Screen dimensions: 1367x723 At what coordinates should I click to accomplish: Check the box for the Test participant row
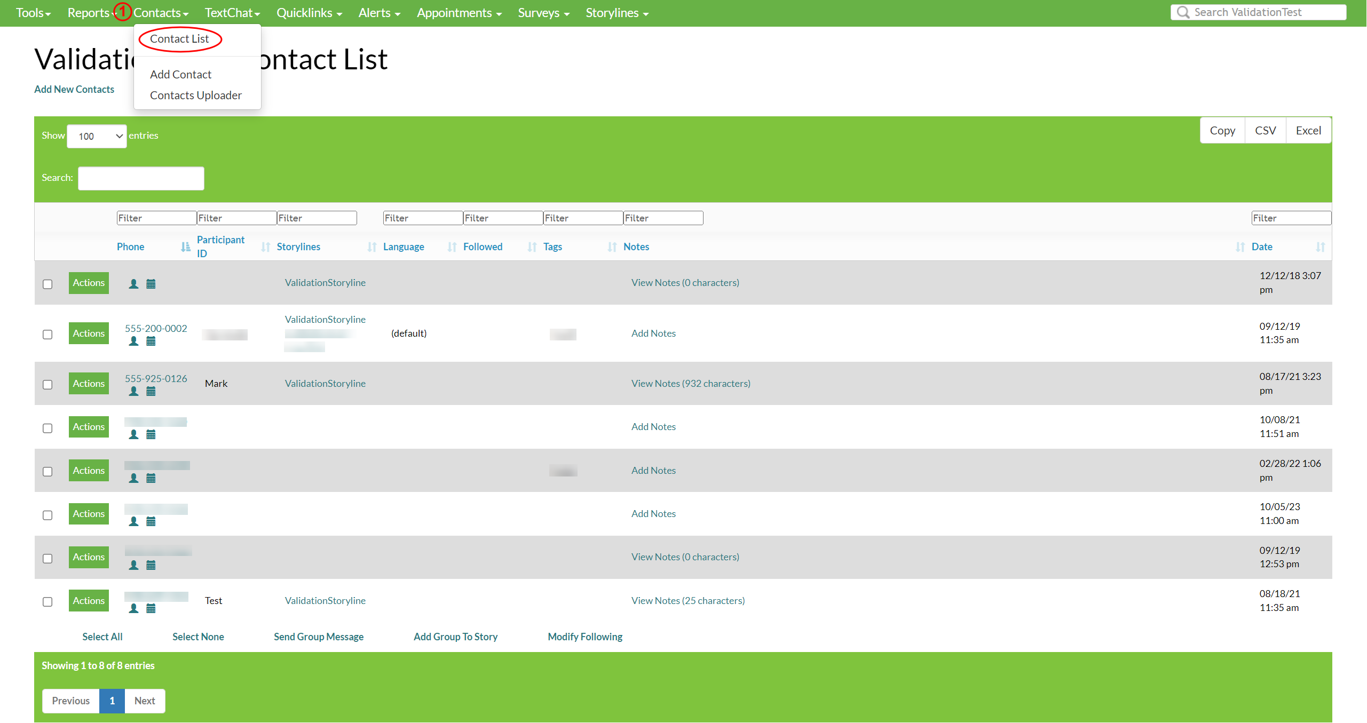pyautogui.click(x=48, y=601)
